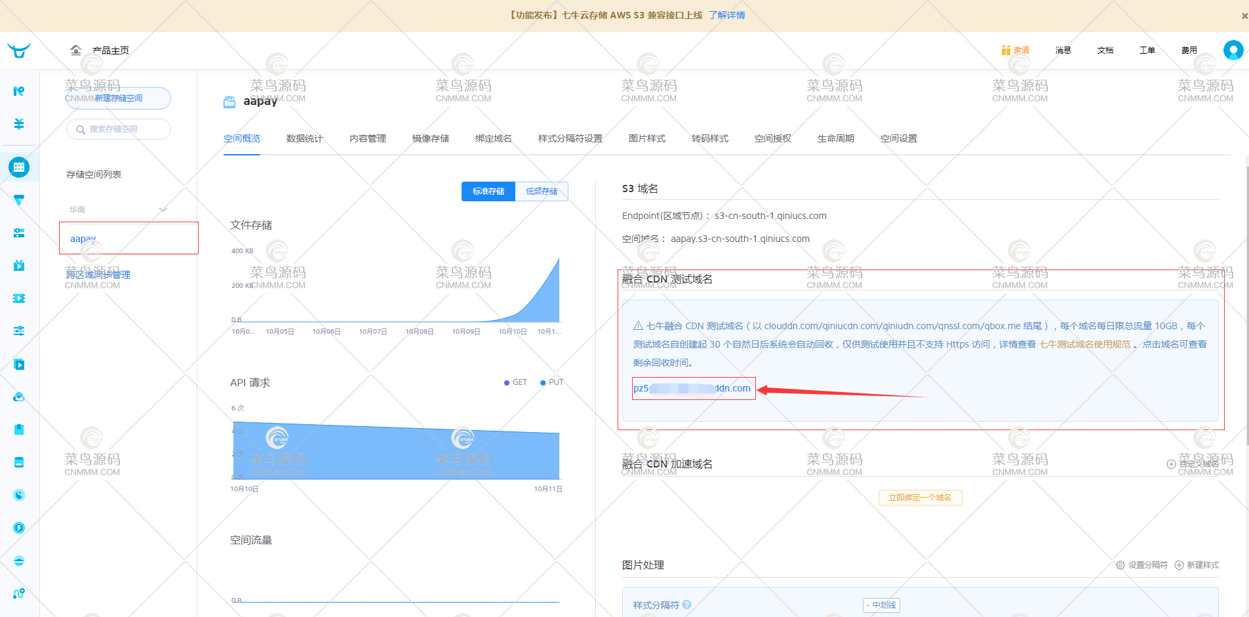The width and height of the screenshot is (1249, 617).
Task: Click the 邀请 link
Action: coord(1021,50)
